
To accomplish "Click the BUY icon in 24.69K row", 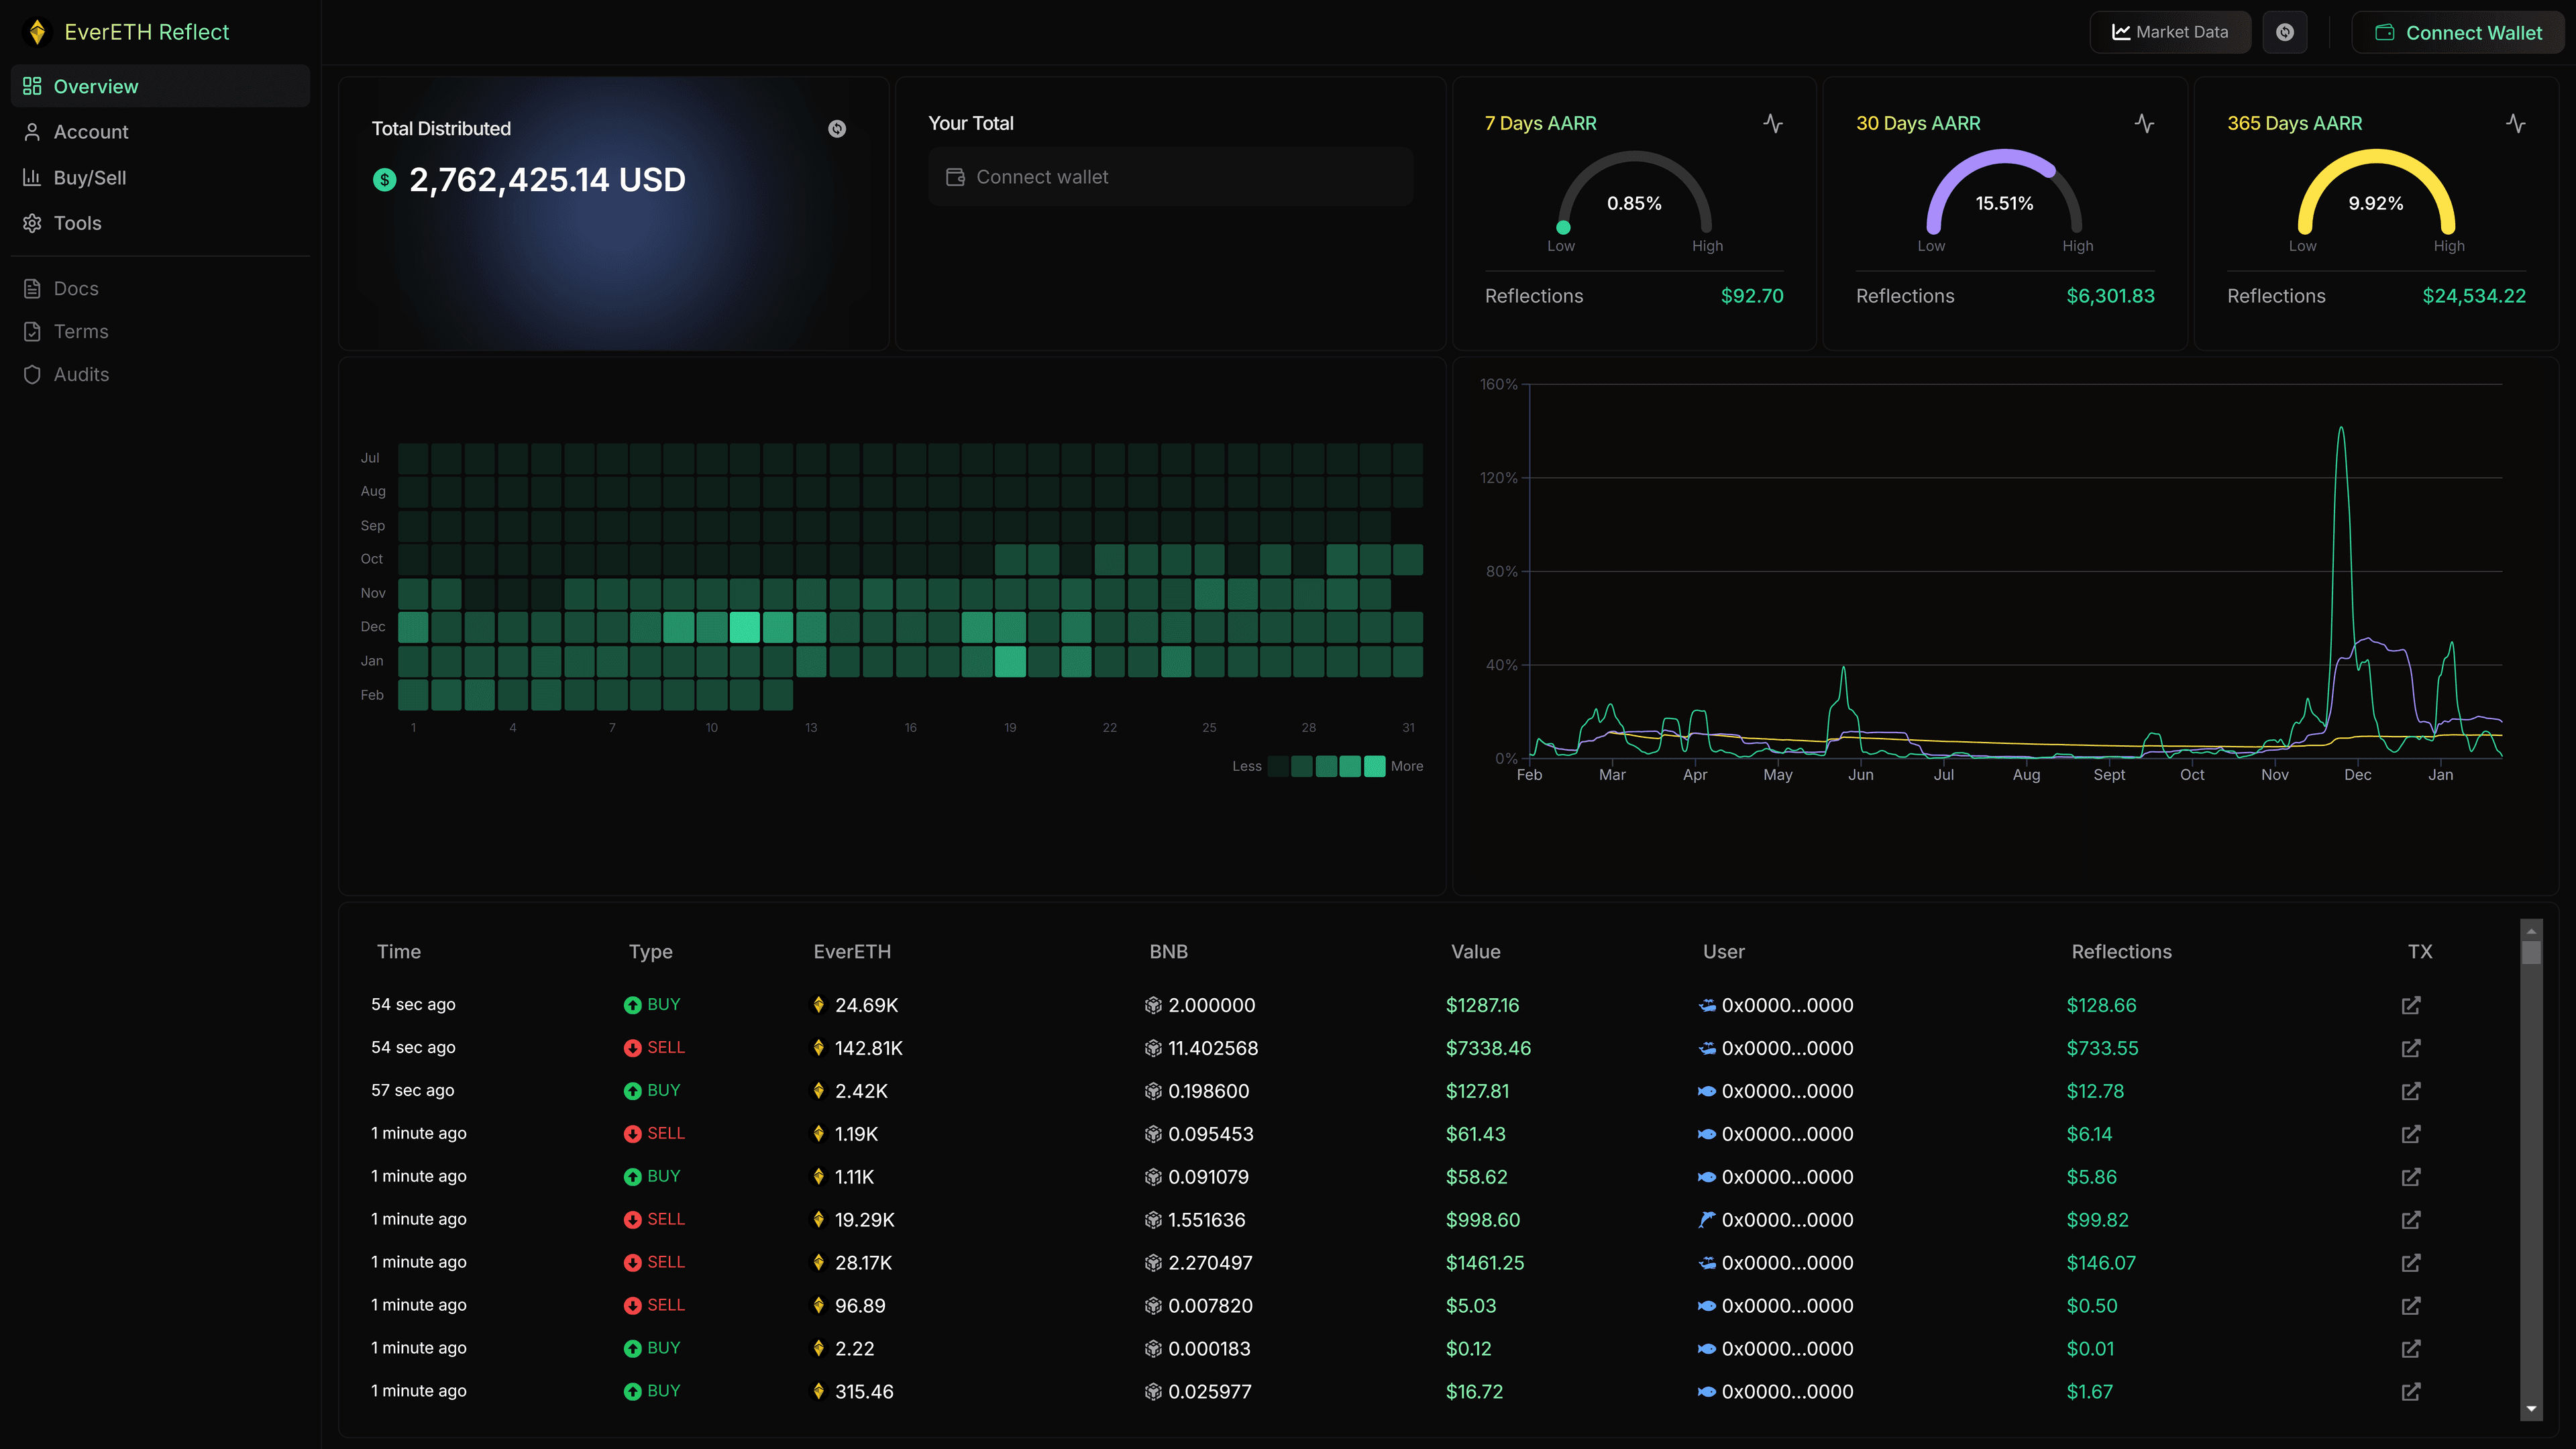I will click(x=632, y=1005).
